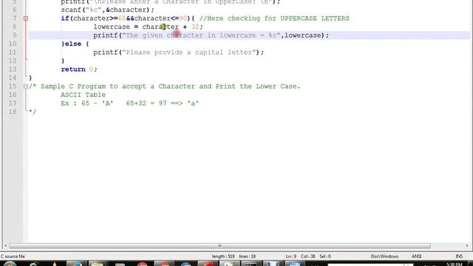This screenshot has width=473, height=266.
Task: Click the "if" keyword on line 7
Action: [x=65, y=18]
